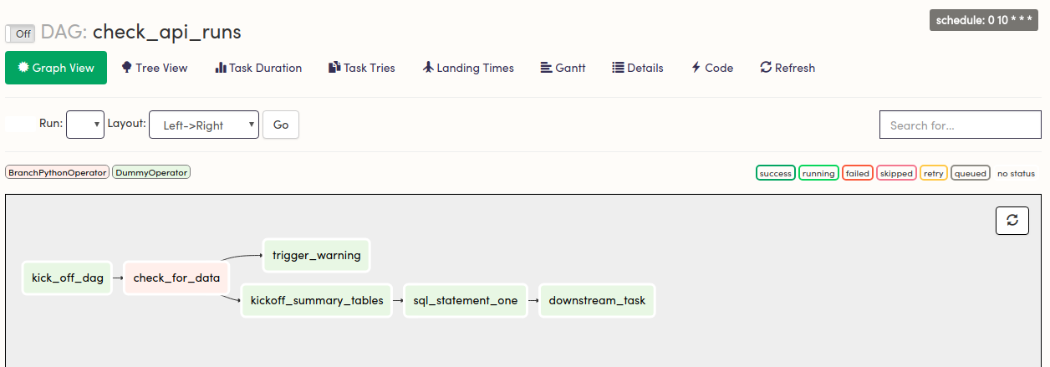Toggle the DAG Off switch
The image size is (1050, 367).
pos(20,33)
